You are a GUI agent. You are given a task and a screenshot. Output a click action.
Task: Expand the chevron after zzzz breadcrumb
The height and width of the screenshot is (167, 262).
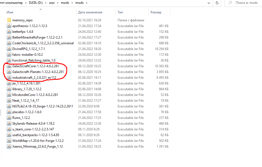coord(58,3)
